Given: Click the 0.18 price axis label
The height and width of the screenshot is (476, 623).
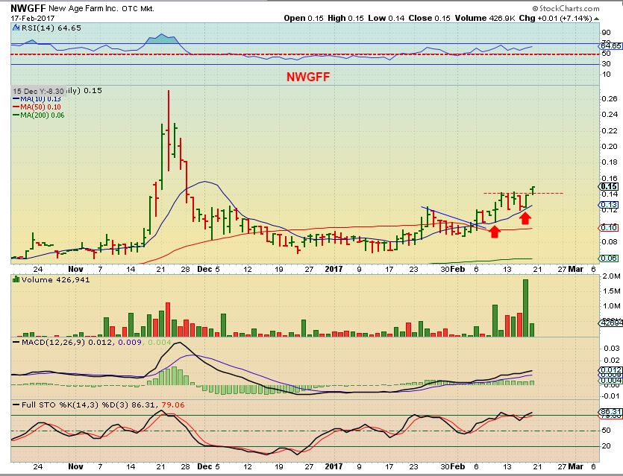Looking at the screenshot, I should point(610,162).
